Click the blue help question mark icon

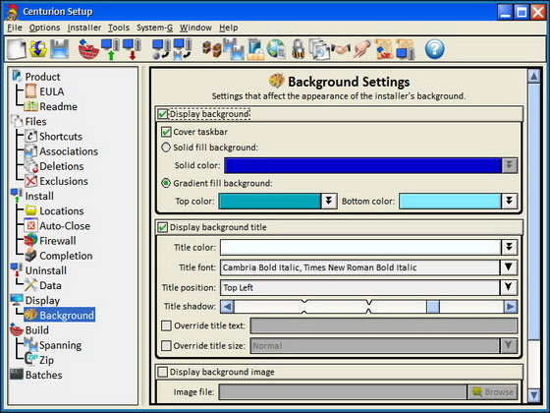tap(434, 49)
